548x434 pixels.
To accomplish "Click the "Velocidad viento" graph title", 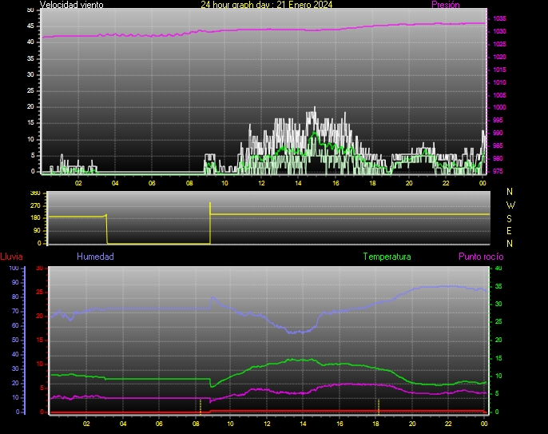I will click(x=72, y=5).
